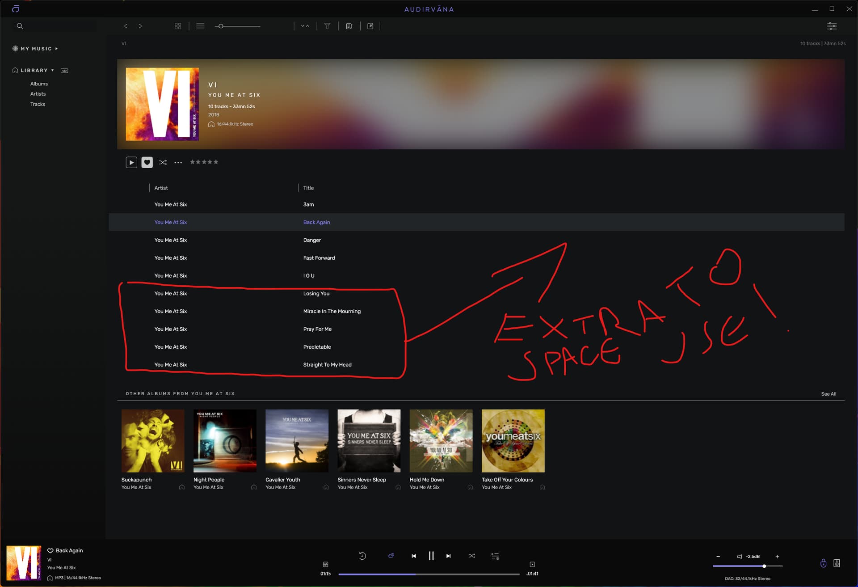The image size is (858, 587).
Task: Open the lyrics icon near elapsed time
Action: [326, 565]
